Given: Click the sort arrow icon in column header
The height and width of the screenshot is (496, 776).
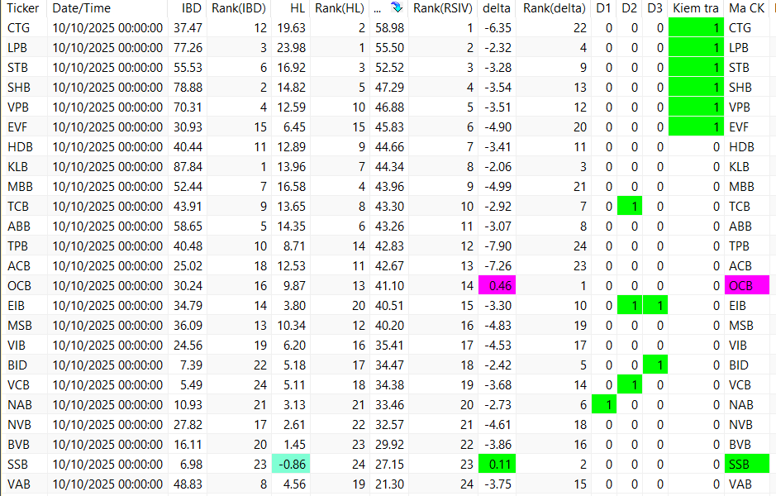Looking at the screenshot, I should point(397,7).
